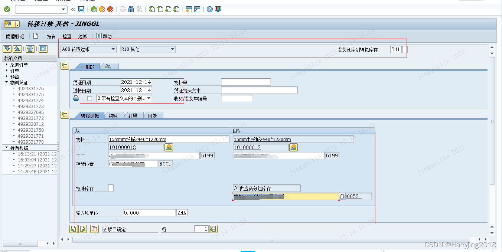Click the green Back arrow icon

click(94, 9)
